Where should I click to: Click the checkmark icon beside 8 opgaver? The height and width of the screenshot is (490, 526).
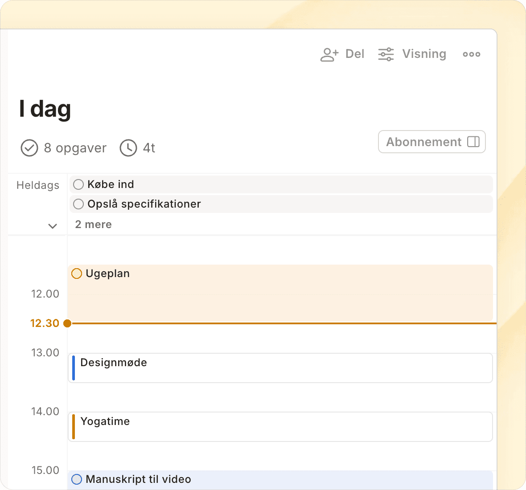click(29, 148)
